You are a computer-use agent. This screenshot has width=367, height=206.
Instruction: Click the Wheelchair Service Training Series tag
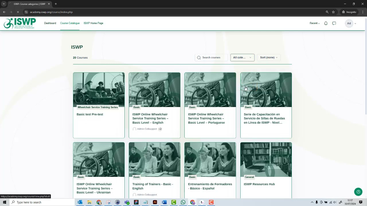(97, 107)
